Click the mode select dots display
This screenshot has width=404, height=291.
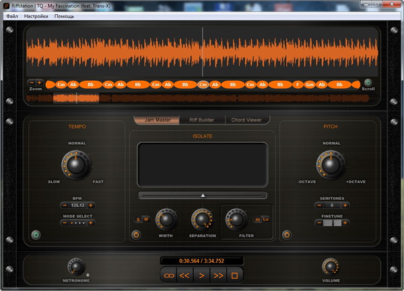(78, 223)
